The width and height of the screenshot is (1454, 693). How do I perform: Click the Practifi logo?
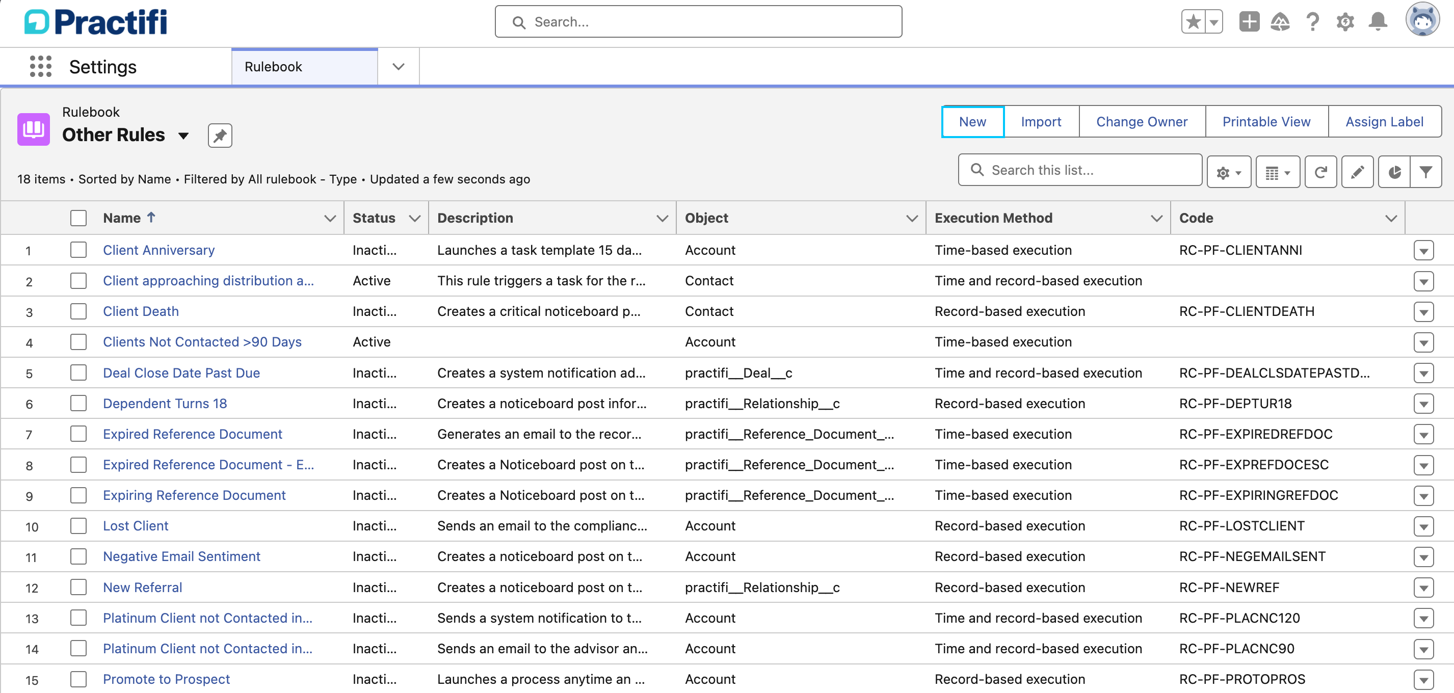coord(96,22)
